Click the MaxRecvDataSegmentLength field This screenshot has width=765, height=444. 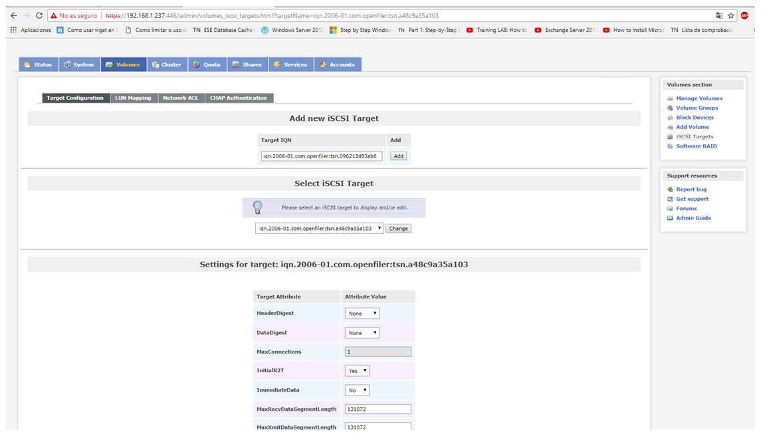378,409
